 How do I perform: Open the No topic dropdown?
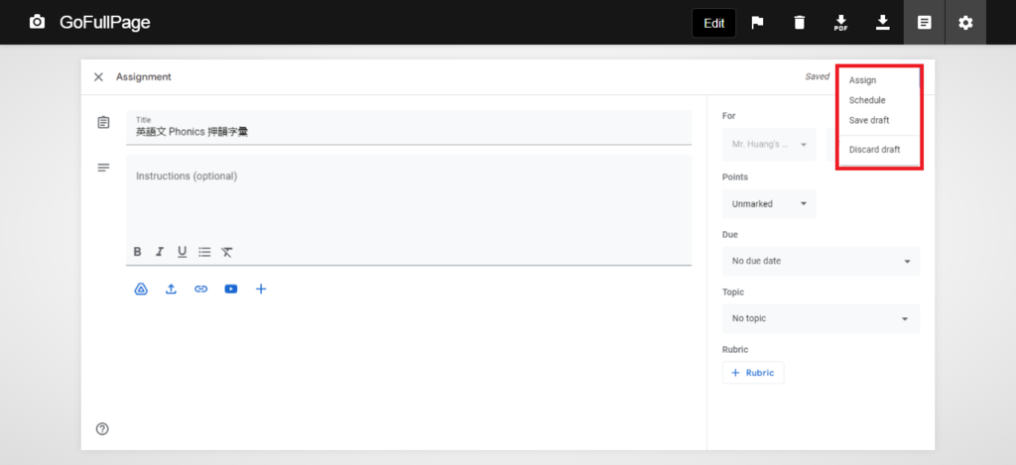coord(821,319)
